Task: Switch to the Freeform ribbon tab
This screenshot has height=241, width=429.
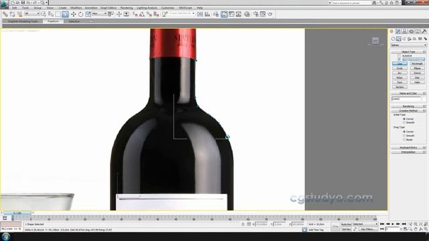Action: [53, 21]
